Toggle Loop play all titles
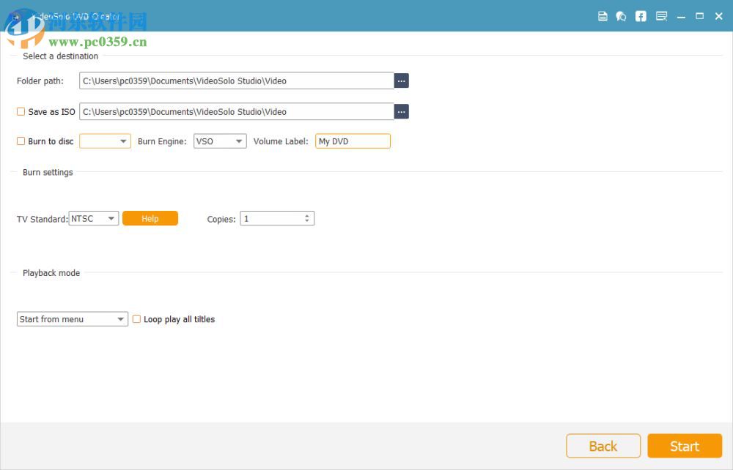The height and width of the screenshot is (470, 733). click(x=136, y=319)
